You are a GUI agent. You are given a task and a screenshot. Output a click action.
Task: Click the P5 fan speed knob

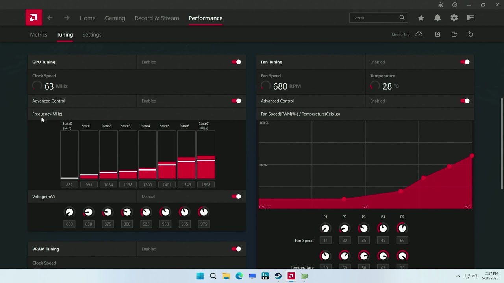(x=402, y=228)
